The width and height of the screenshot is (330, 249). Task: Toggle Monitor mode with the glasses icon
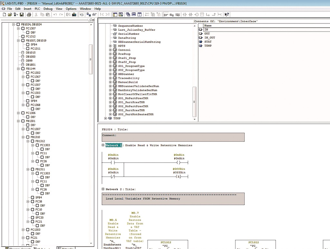[x=94, y=14]
